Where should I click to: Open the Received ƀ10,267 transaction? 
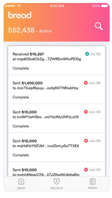[x=56, y=61]
